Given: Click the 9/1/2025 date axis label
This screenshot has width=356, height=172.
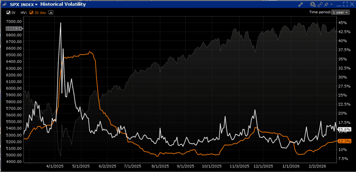Looking at the screenshot, I should 185,166.
